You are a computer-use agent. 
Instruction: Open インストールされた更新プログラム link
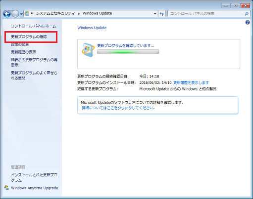34,177
